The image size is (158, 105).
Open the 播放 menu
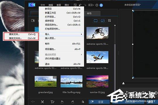[67, 5]
